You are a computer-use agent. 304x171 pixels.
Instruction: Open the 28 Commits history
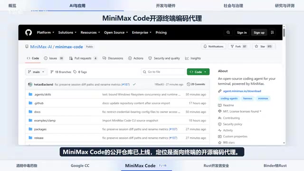coord(196,84)
